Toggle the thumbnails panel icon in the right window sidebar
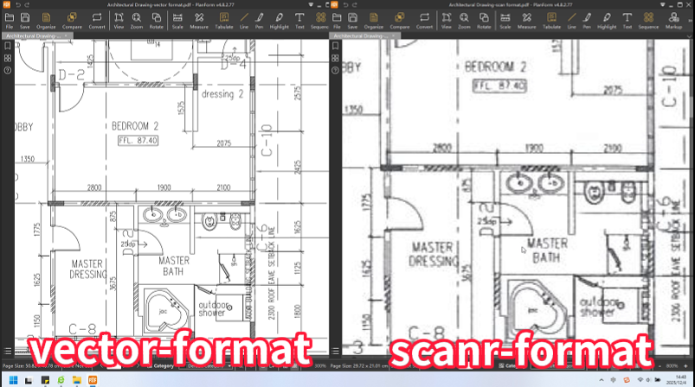 click(x=336, y=59)
